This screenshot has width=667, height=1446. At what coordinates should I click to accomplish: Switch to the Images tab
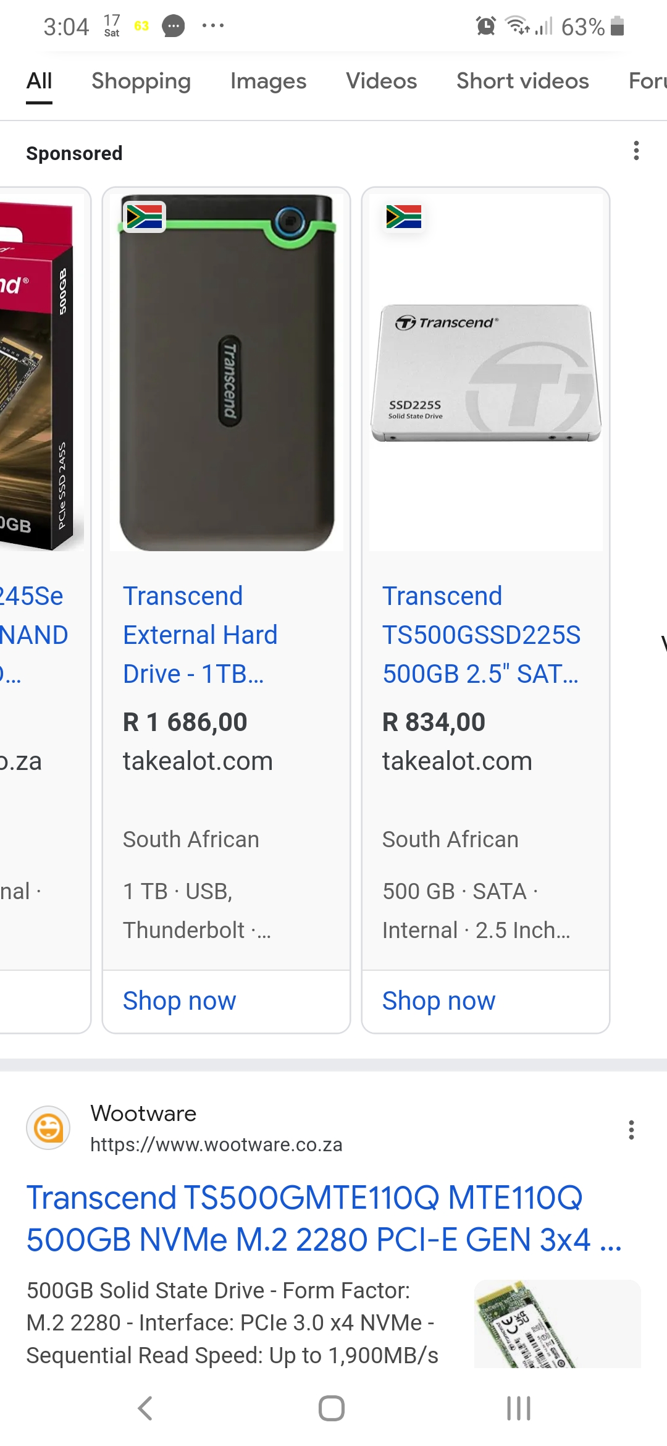coord(268,81)
